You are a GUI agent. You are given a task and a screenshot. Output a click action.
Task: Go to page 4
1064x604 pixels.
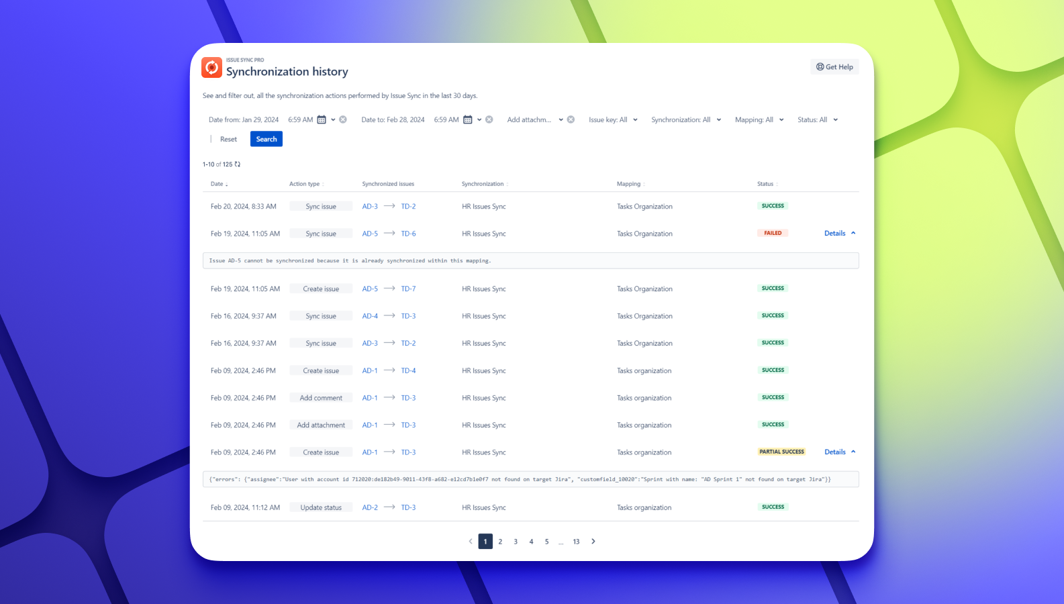tap(531, 542)
